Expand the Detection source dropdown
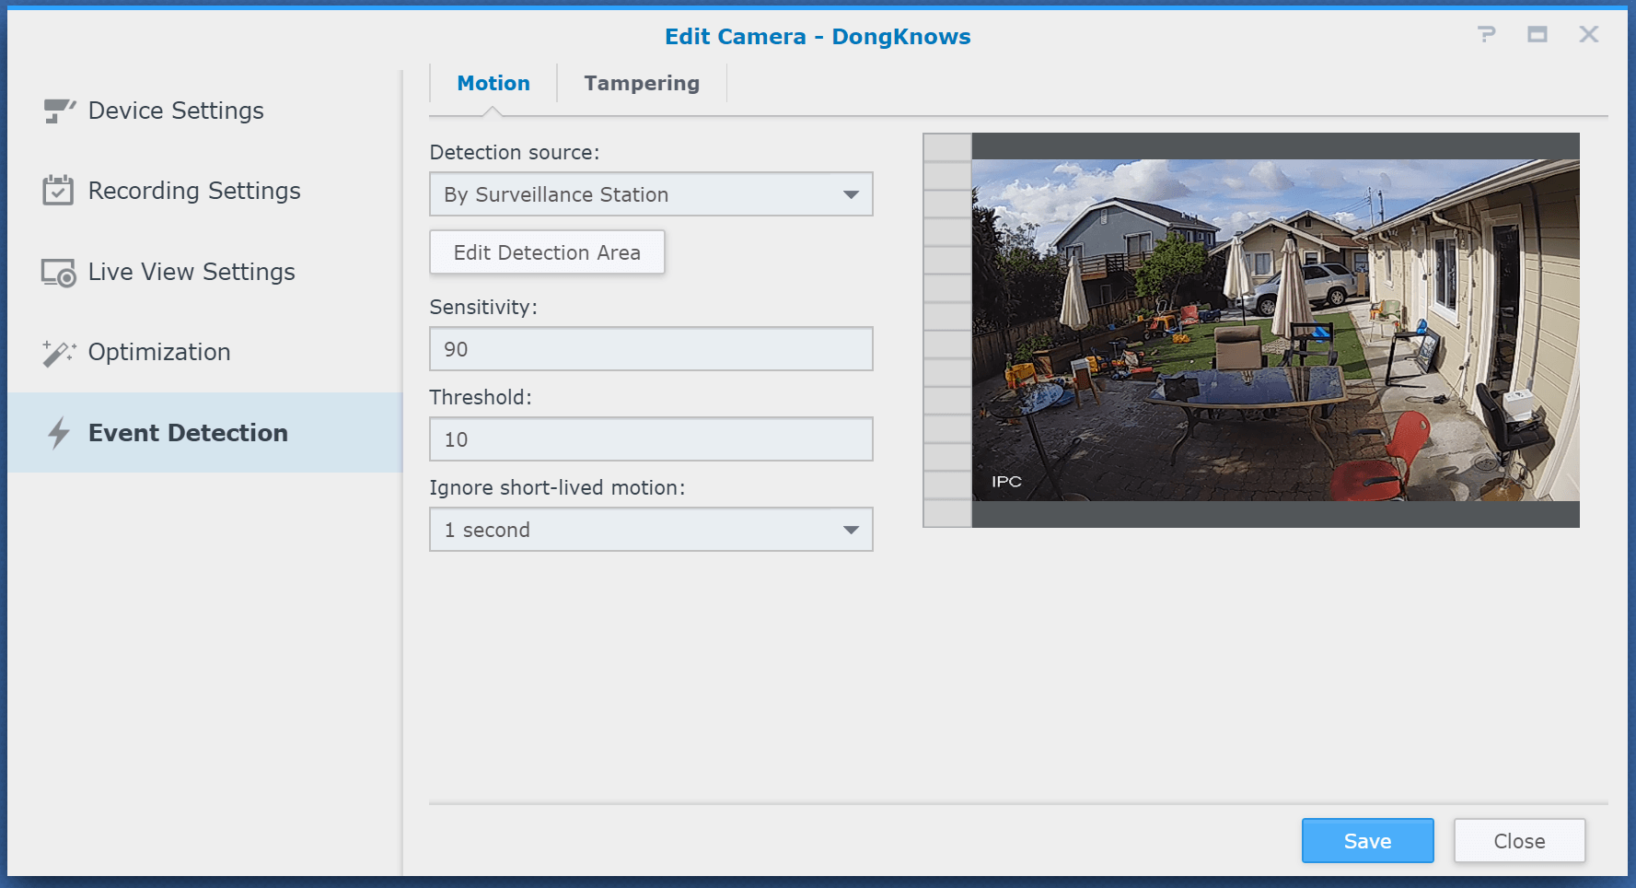The width and height of the screenshot is (1636, 888). (x=650, y=194)
